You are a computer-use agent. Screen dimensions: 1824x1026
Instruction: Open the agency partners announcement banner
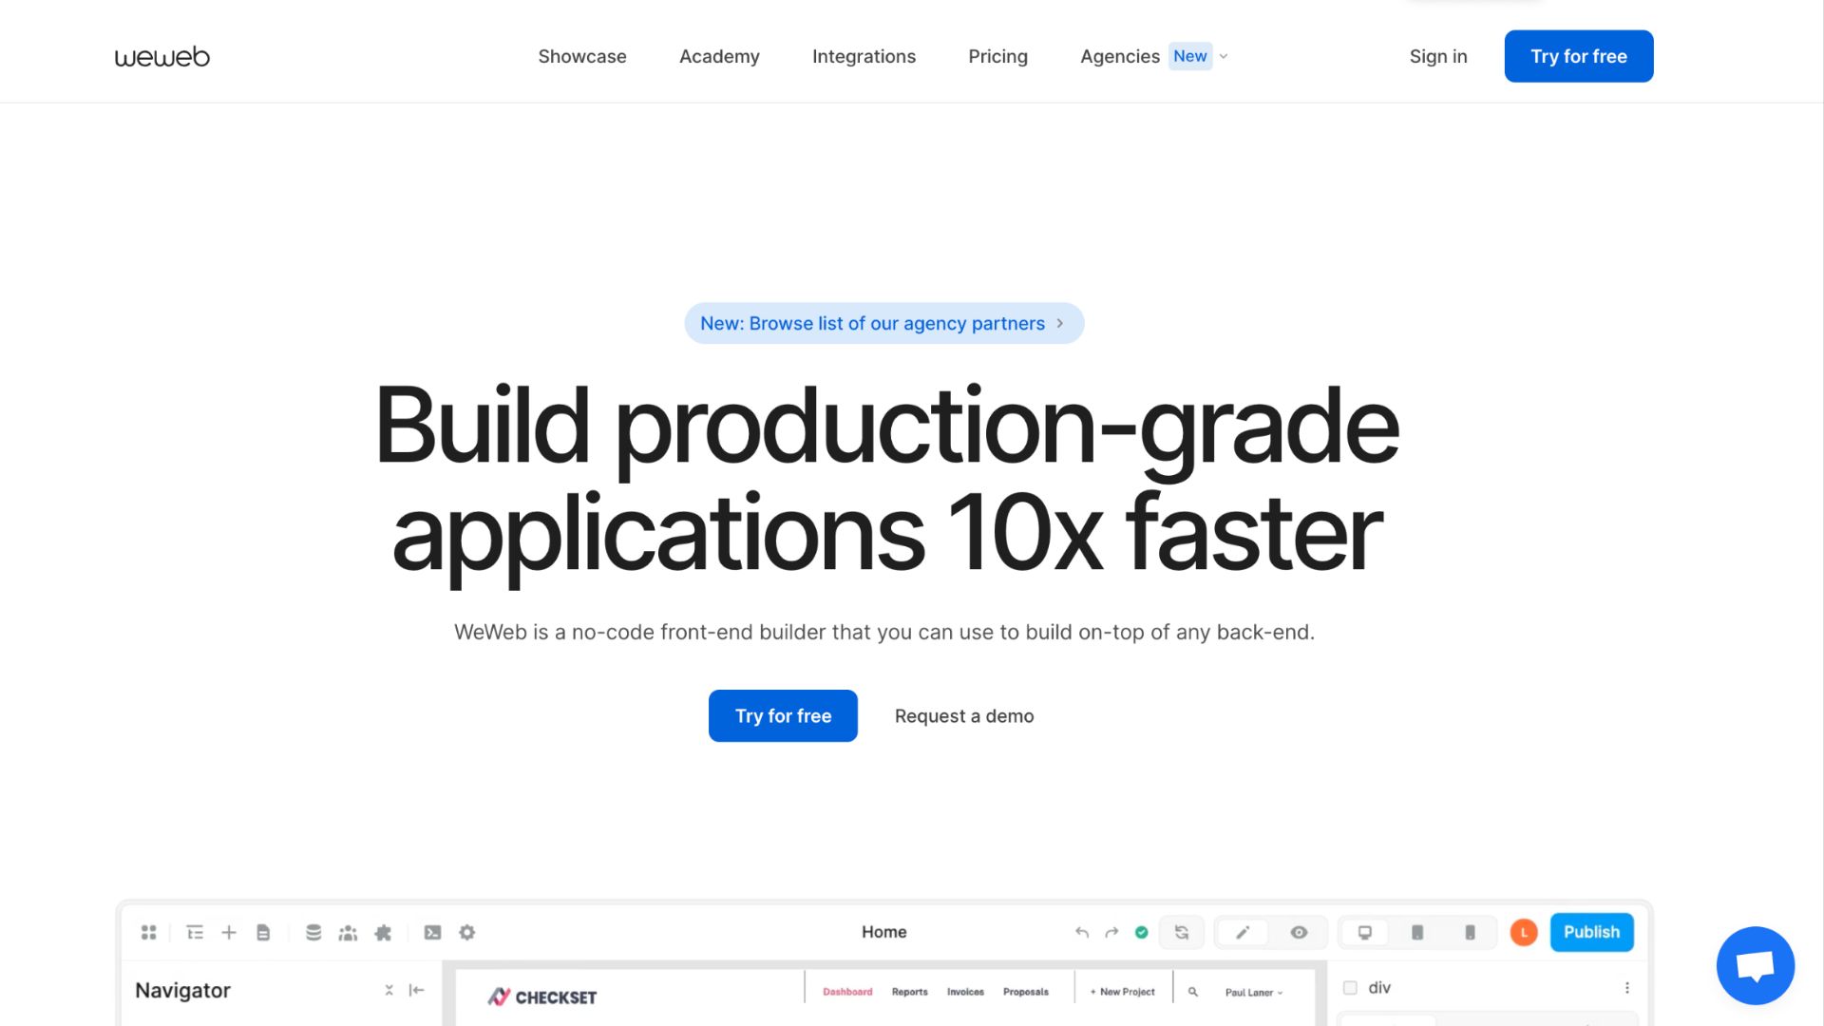(x=883, y=324)
